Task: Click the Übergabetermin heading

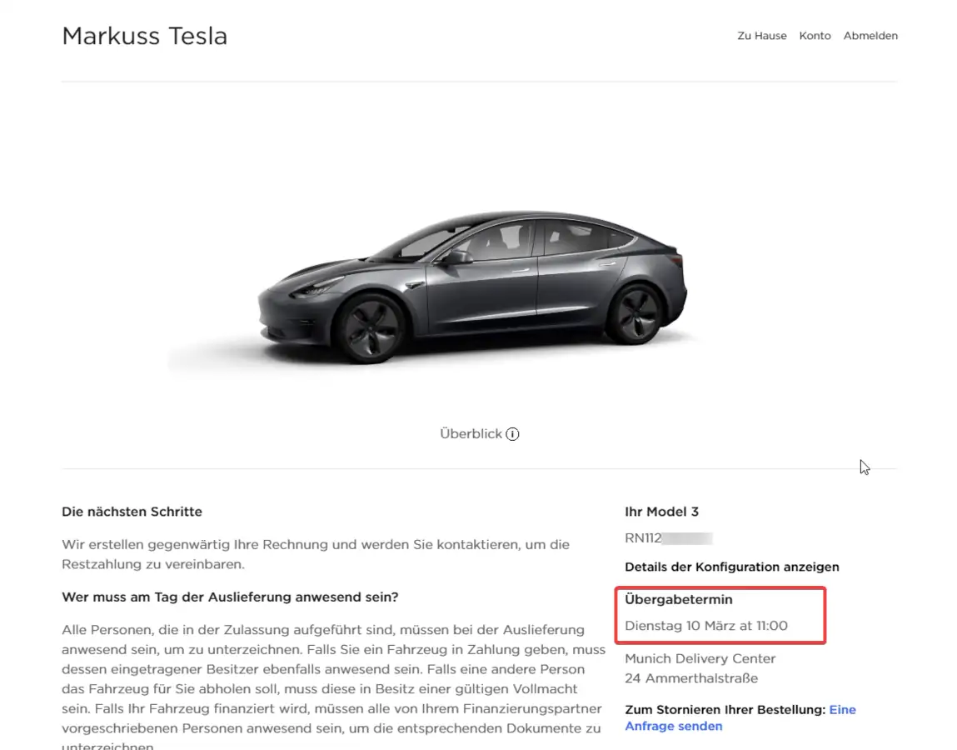Action: pyautogui.click(x=678, y=599)
